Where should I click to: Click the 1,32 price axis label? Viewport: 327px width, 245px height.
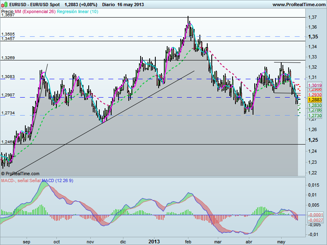(x=313, y=67)
